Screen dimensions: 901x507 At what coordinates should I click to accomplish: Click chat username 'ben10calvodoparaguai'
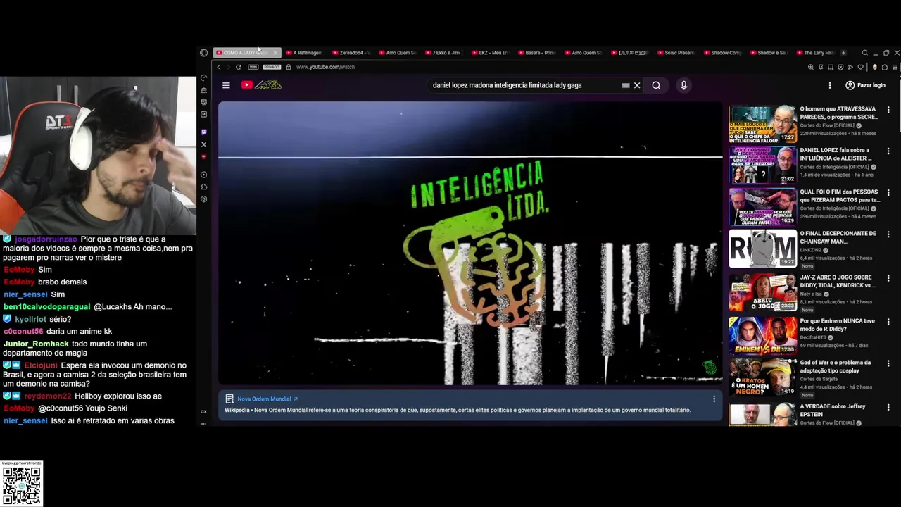(47, 307)
